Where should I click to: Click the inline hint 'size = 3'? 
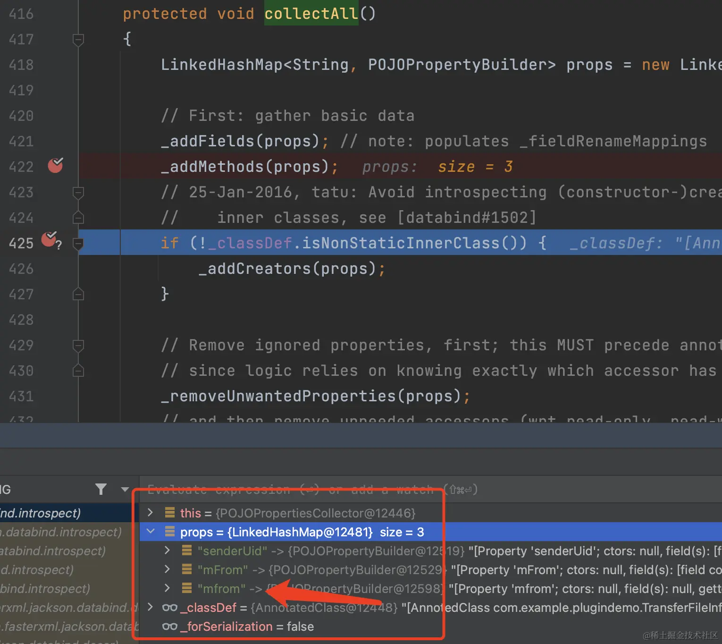pyautogui.click(x=475, y=167)
